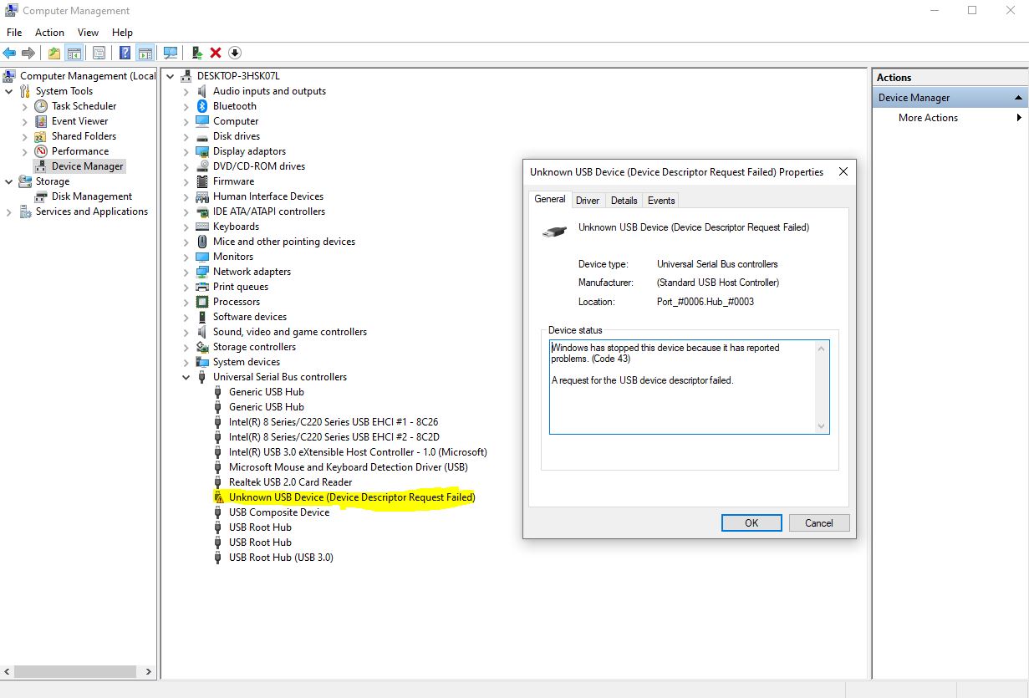Select Intel 8 Series USB EHCI #1 - 8C26
The width and height of the screenshot is (1029, 698).
334,422
